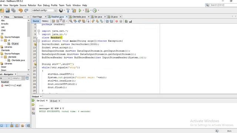Find previous occurrence in editor toolbar

75,21
